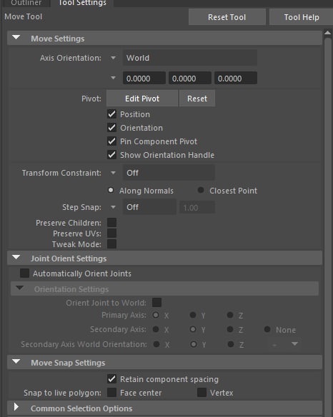Image resolution: width=333 pixels, height=417 pixels.
Task: Select the Closest Point radio button
Action: click(x=201, y=190)
